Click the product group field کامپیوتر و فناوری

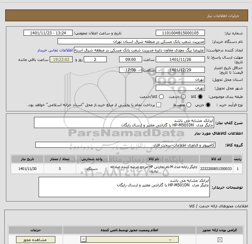(125, 145)
